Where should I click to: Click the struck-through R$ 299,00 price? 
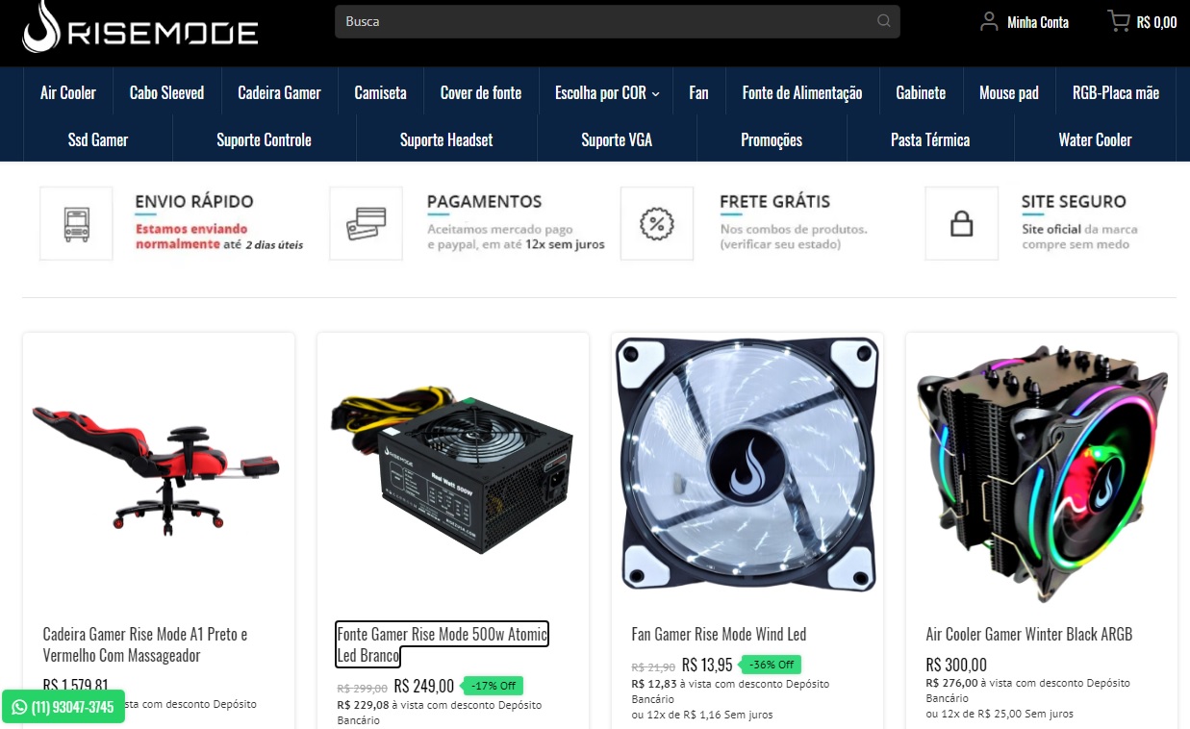click(363, 688)
